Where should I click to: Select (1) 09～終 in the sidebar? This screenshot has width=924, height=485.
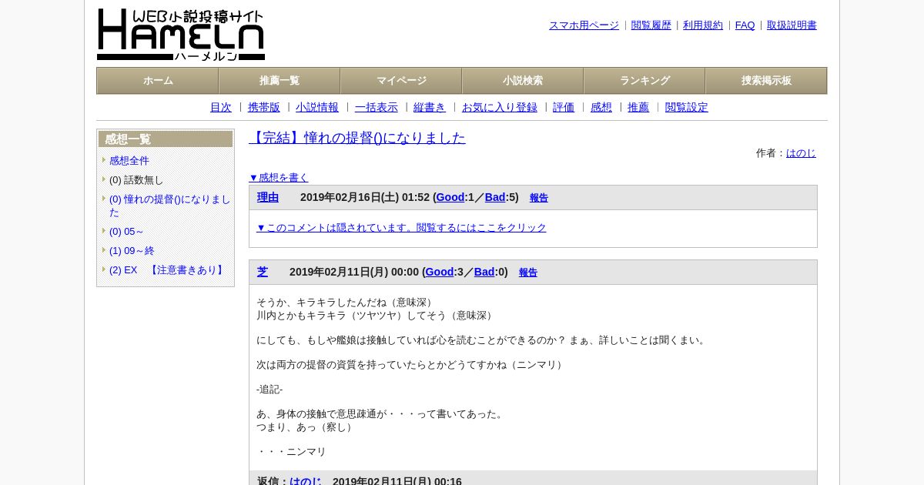[x=132, y=251]
